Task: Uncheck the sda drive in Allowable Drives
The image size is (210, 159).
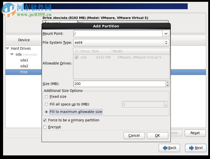Action: [x=76, y=57]
